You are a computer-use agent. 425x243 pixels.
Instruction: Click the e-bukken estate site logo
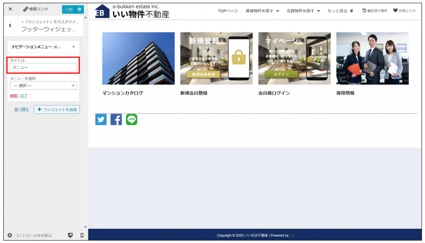coord(132,11)
